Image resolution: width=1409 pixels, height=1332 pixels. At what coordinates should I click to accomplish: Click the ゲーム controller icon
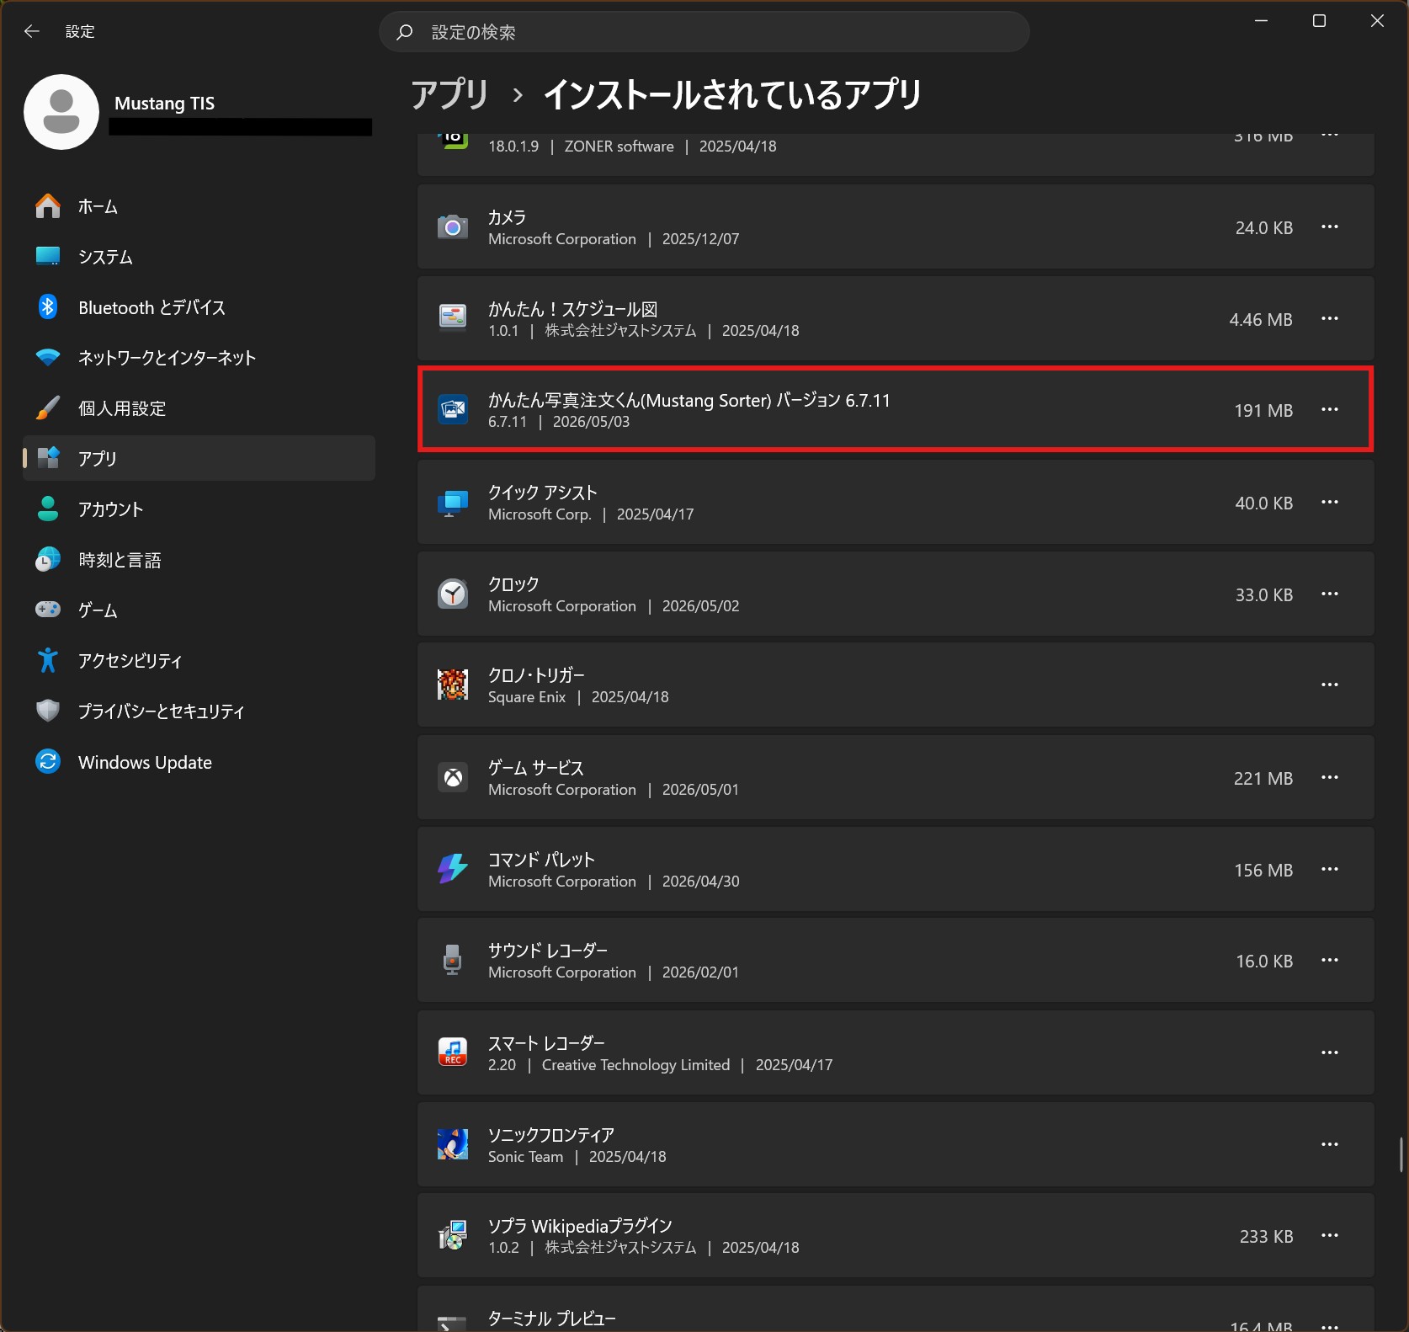(x=48, y=609)
